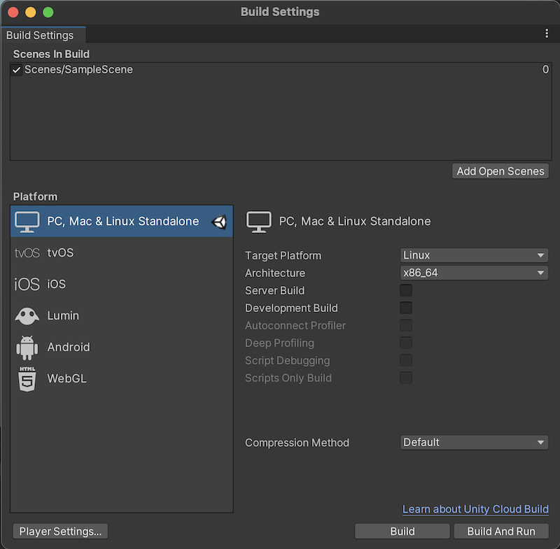The height and width of the screenshot is (549, 560).
Task: Click the Target Platform label
Action: point(283,256)
